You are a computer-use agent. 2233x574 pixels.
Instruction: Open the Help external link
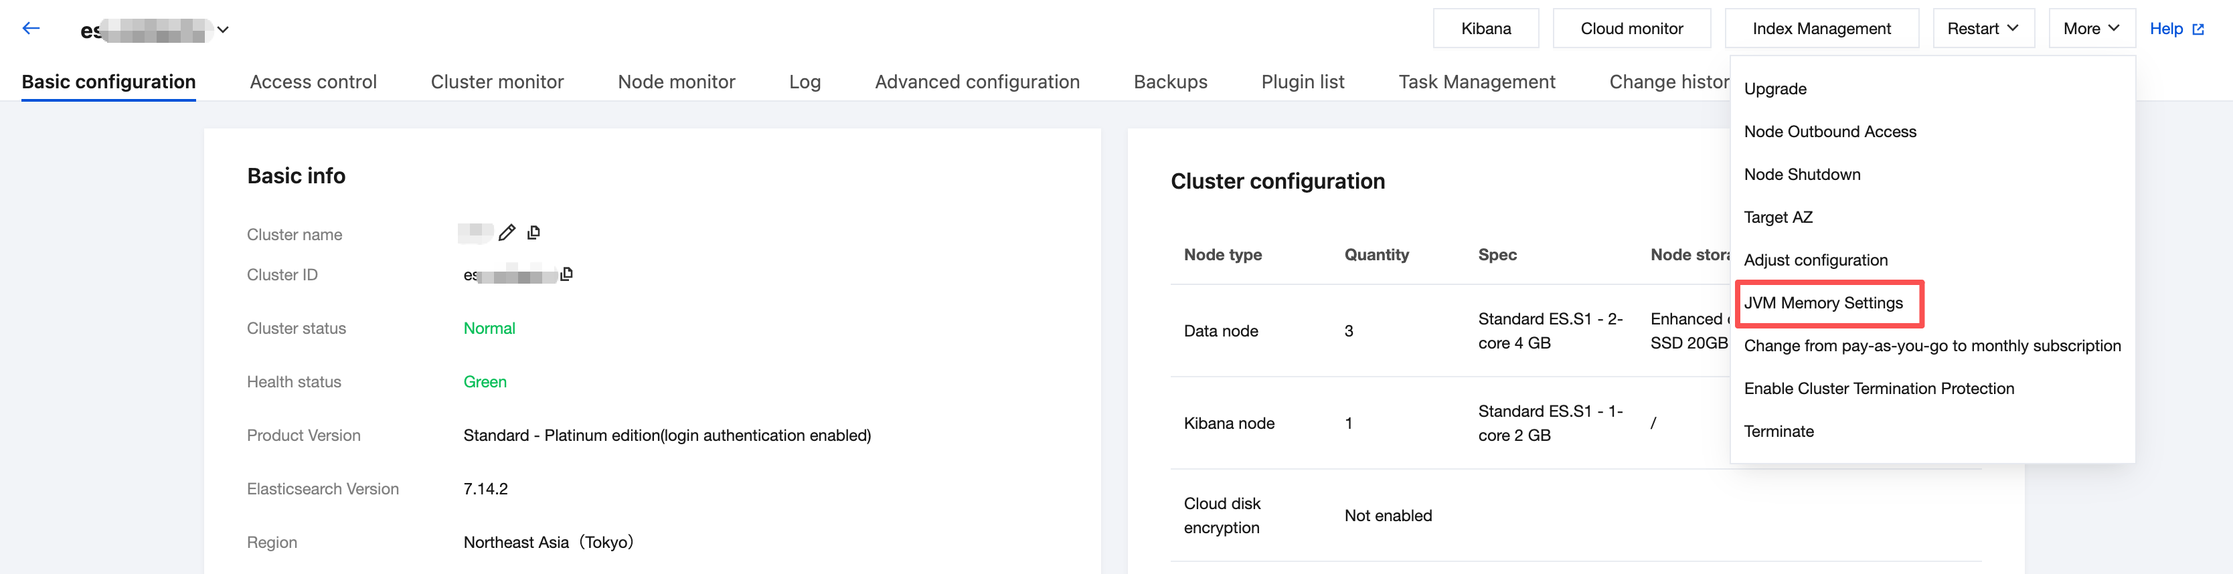click(2176, 29)
